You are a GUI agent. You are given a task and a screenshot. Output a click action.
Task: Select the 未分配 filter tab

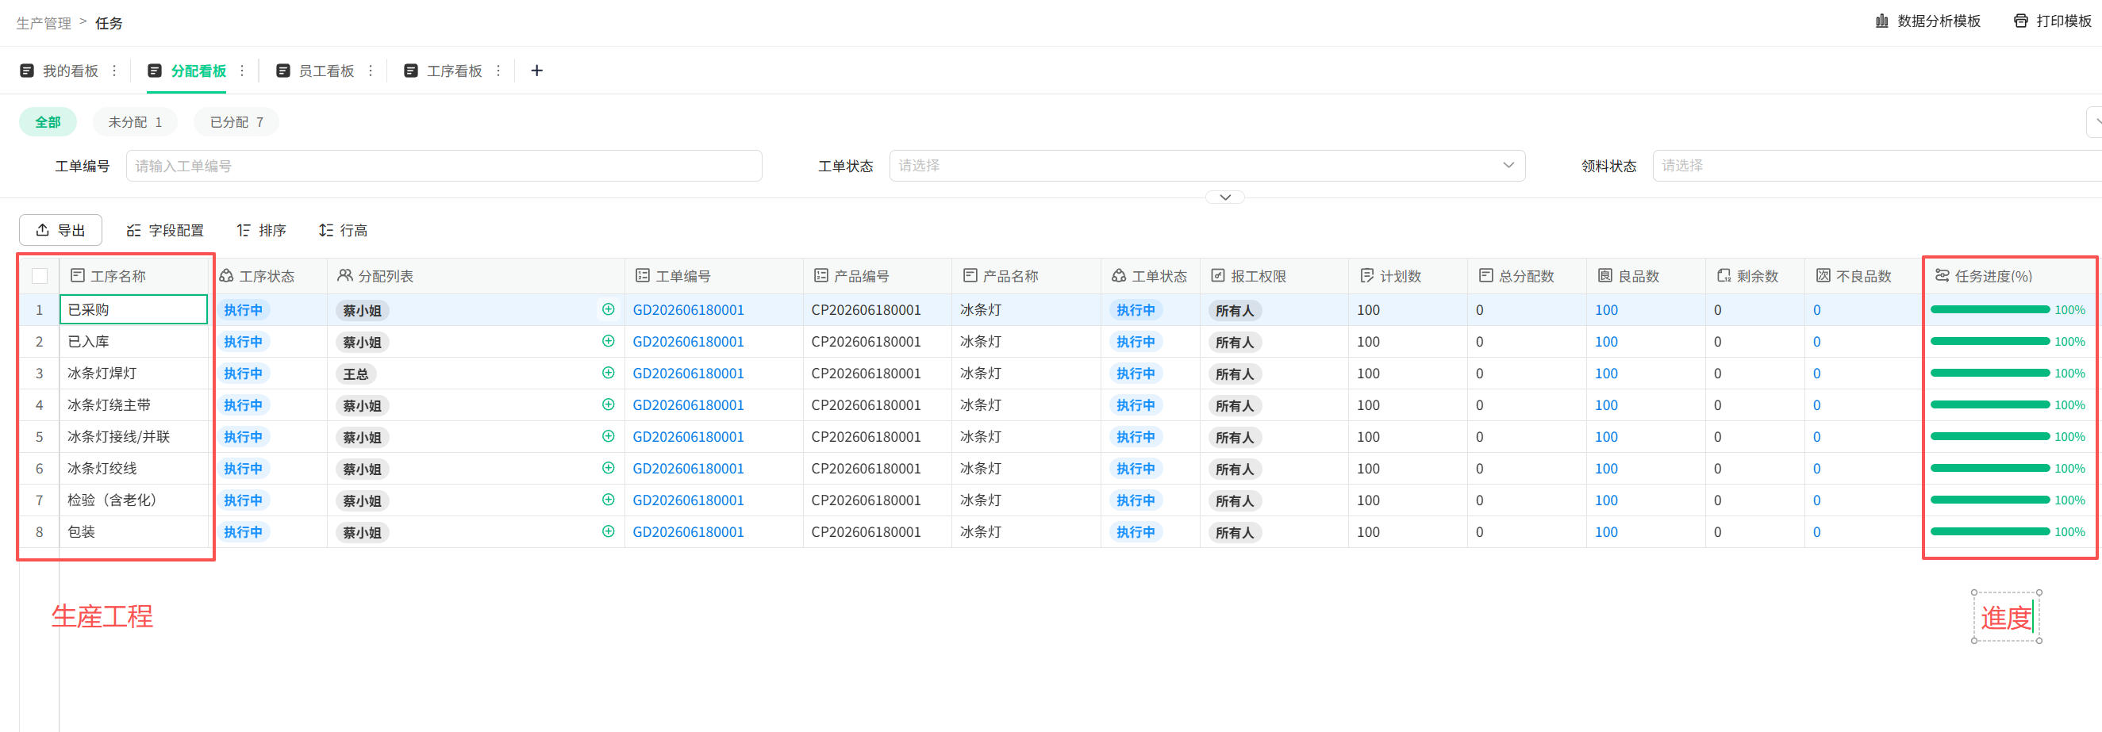point(136,122)
